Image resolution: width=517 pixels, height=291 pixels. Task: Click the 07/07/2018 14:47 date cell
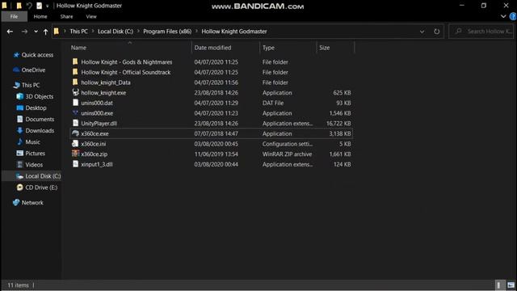tap(216, 133)
